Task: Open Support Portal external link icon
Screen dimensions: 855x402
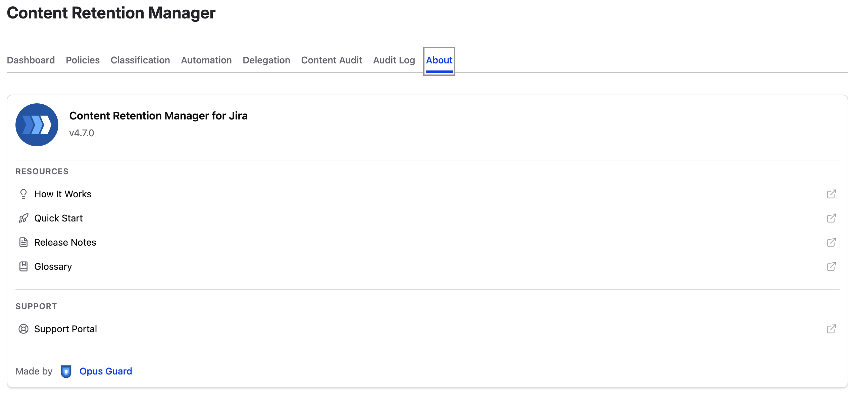Action: (x=831, y=329)
